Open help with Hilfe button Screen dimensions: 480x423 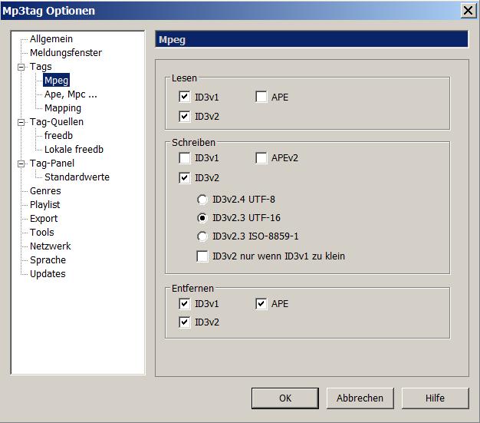pyautogui.click(x=435, y=398)
